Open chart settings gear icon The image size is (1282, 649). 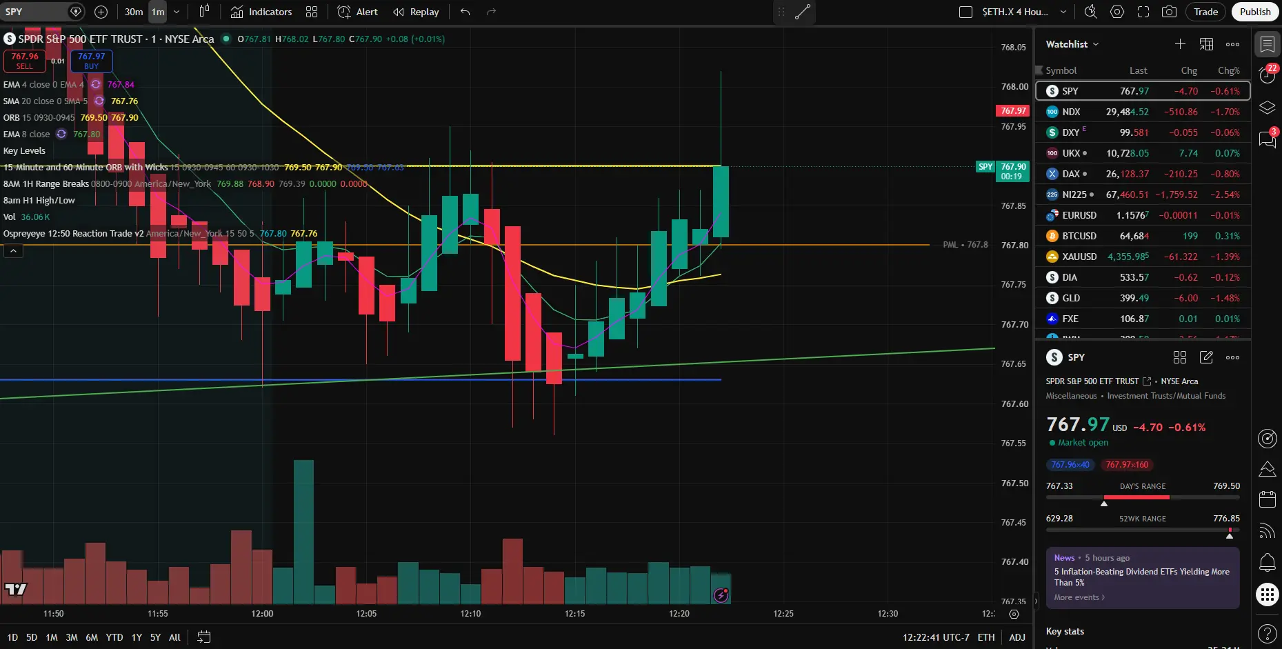coord(1117,12)
